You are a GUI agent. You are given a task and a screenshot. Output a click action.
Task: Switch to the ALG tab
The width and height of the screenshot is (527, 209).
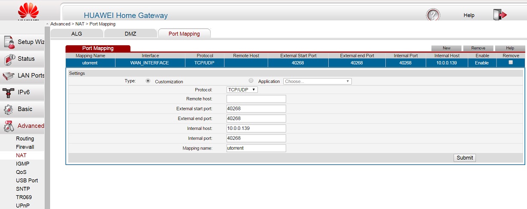point(76,34)
